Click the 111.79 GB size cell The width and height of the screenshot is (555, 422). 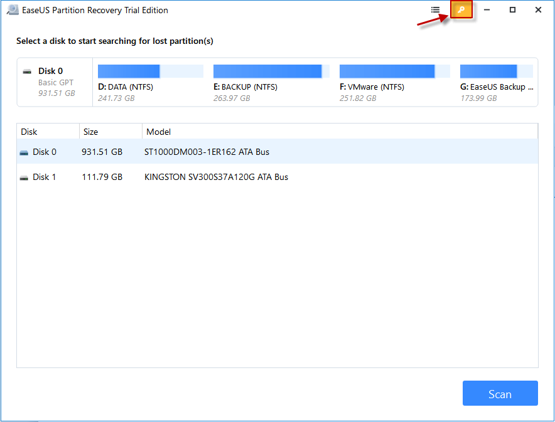coord(102,177)
